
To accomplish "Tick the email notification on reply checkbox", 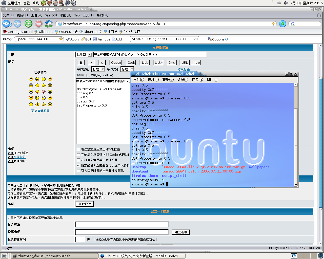I will (x=78, y=171).
